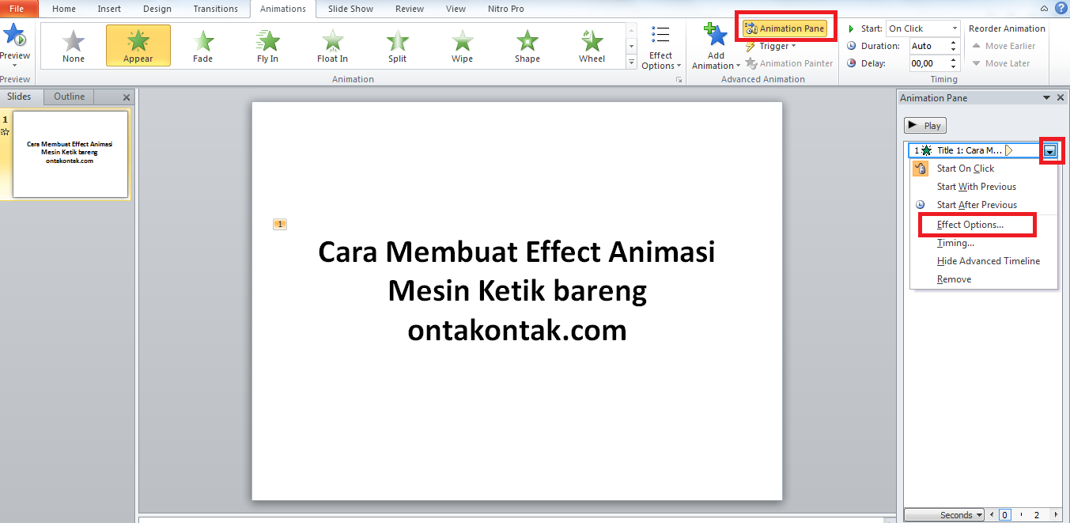Click the Duration input field

(x=928, y=46)
